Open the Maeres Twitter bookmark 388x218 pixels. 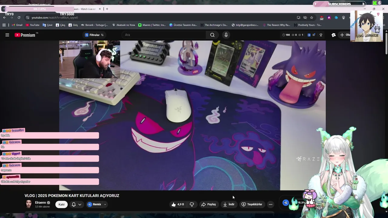pyautogui.click(x=152, y=25)
